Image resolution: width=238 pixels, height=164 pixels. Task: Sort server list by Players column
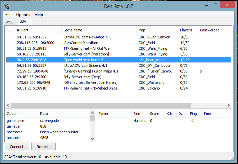[x=186, y=30]
